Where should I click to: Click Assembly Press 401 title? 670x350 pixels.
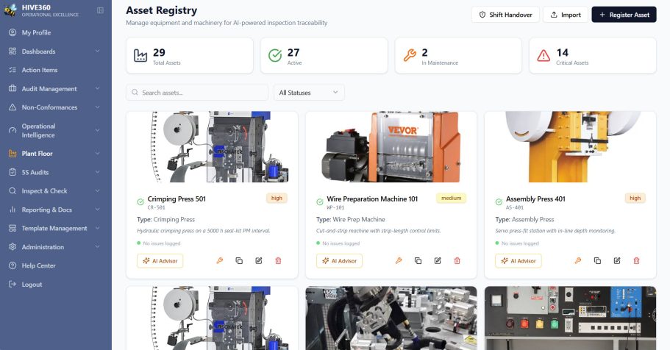tap(535, 199)
